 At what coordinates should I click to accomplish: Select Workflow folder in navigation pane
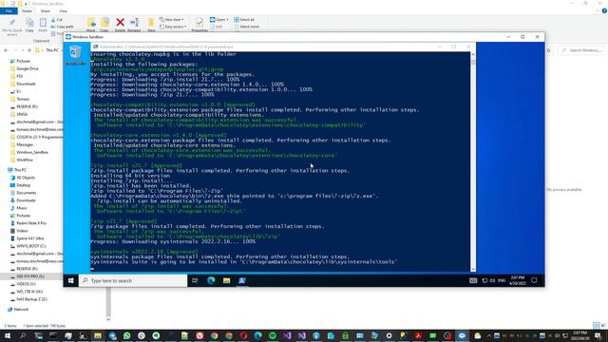point(24,160)
